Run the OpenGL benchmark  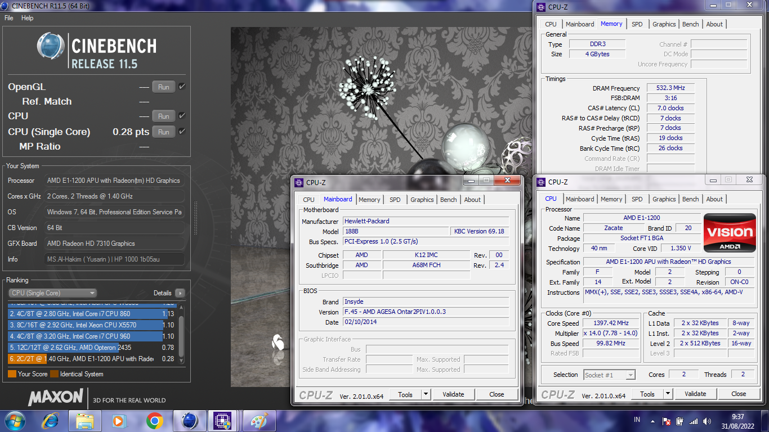coord(163,87)
